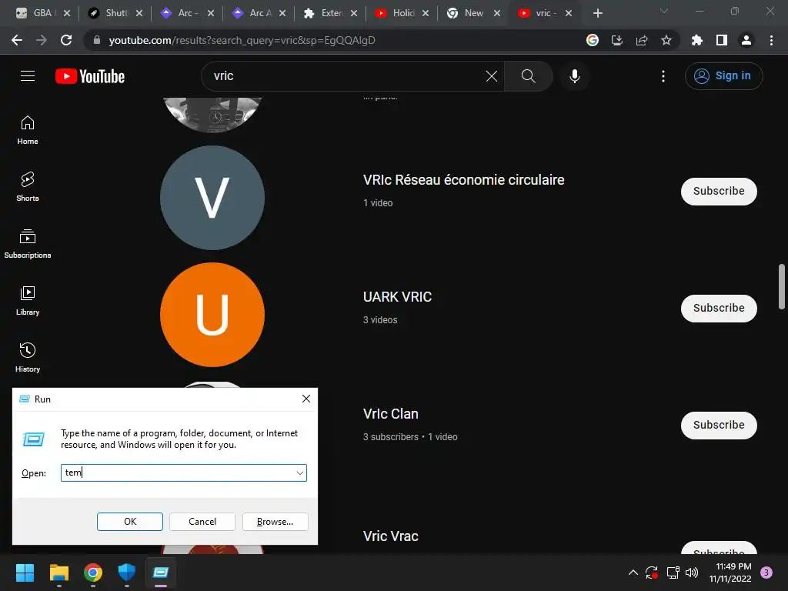Open the VRIc Réseau channel avatar
Viewport: 788px width, 591px height.
pos(212,198)
